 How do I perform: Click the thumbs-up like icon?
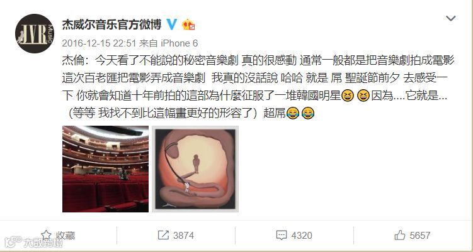[x=400, y=235]
